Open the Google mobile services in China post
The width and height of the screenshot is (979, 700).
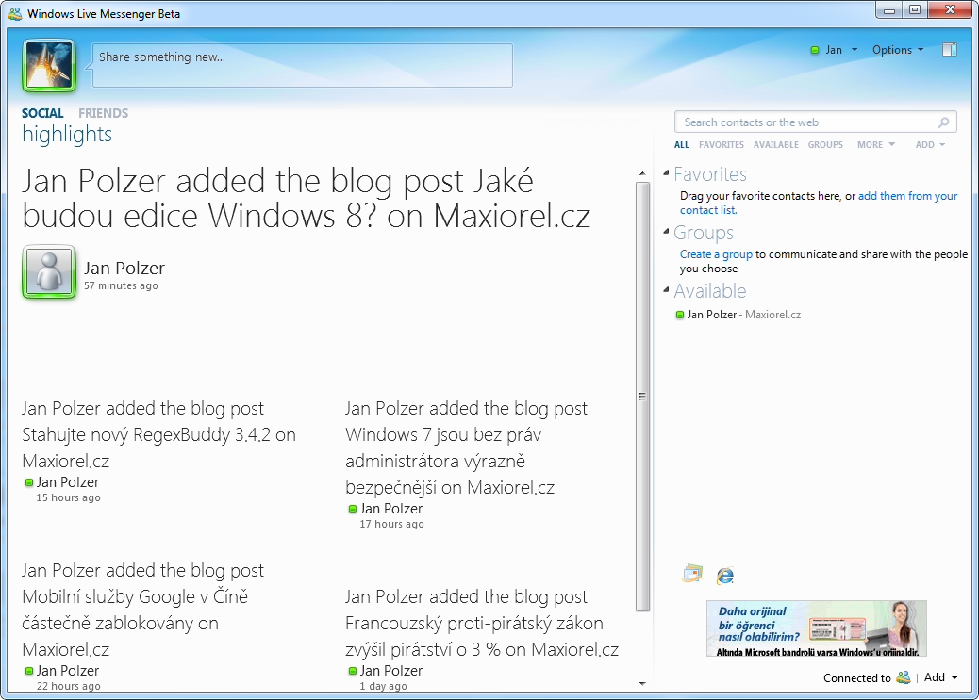click(143, 610)
